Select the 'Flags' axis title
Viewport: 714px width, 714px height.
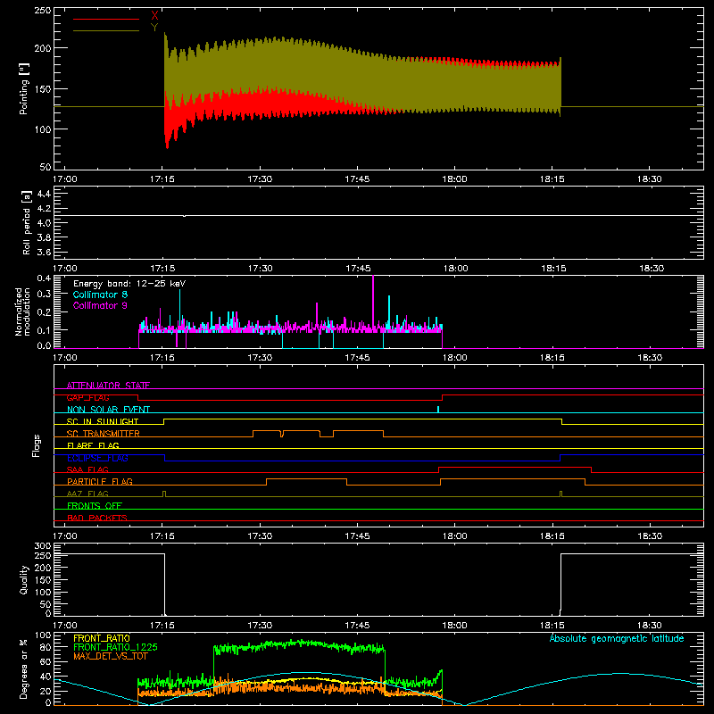tap(37, 445)
